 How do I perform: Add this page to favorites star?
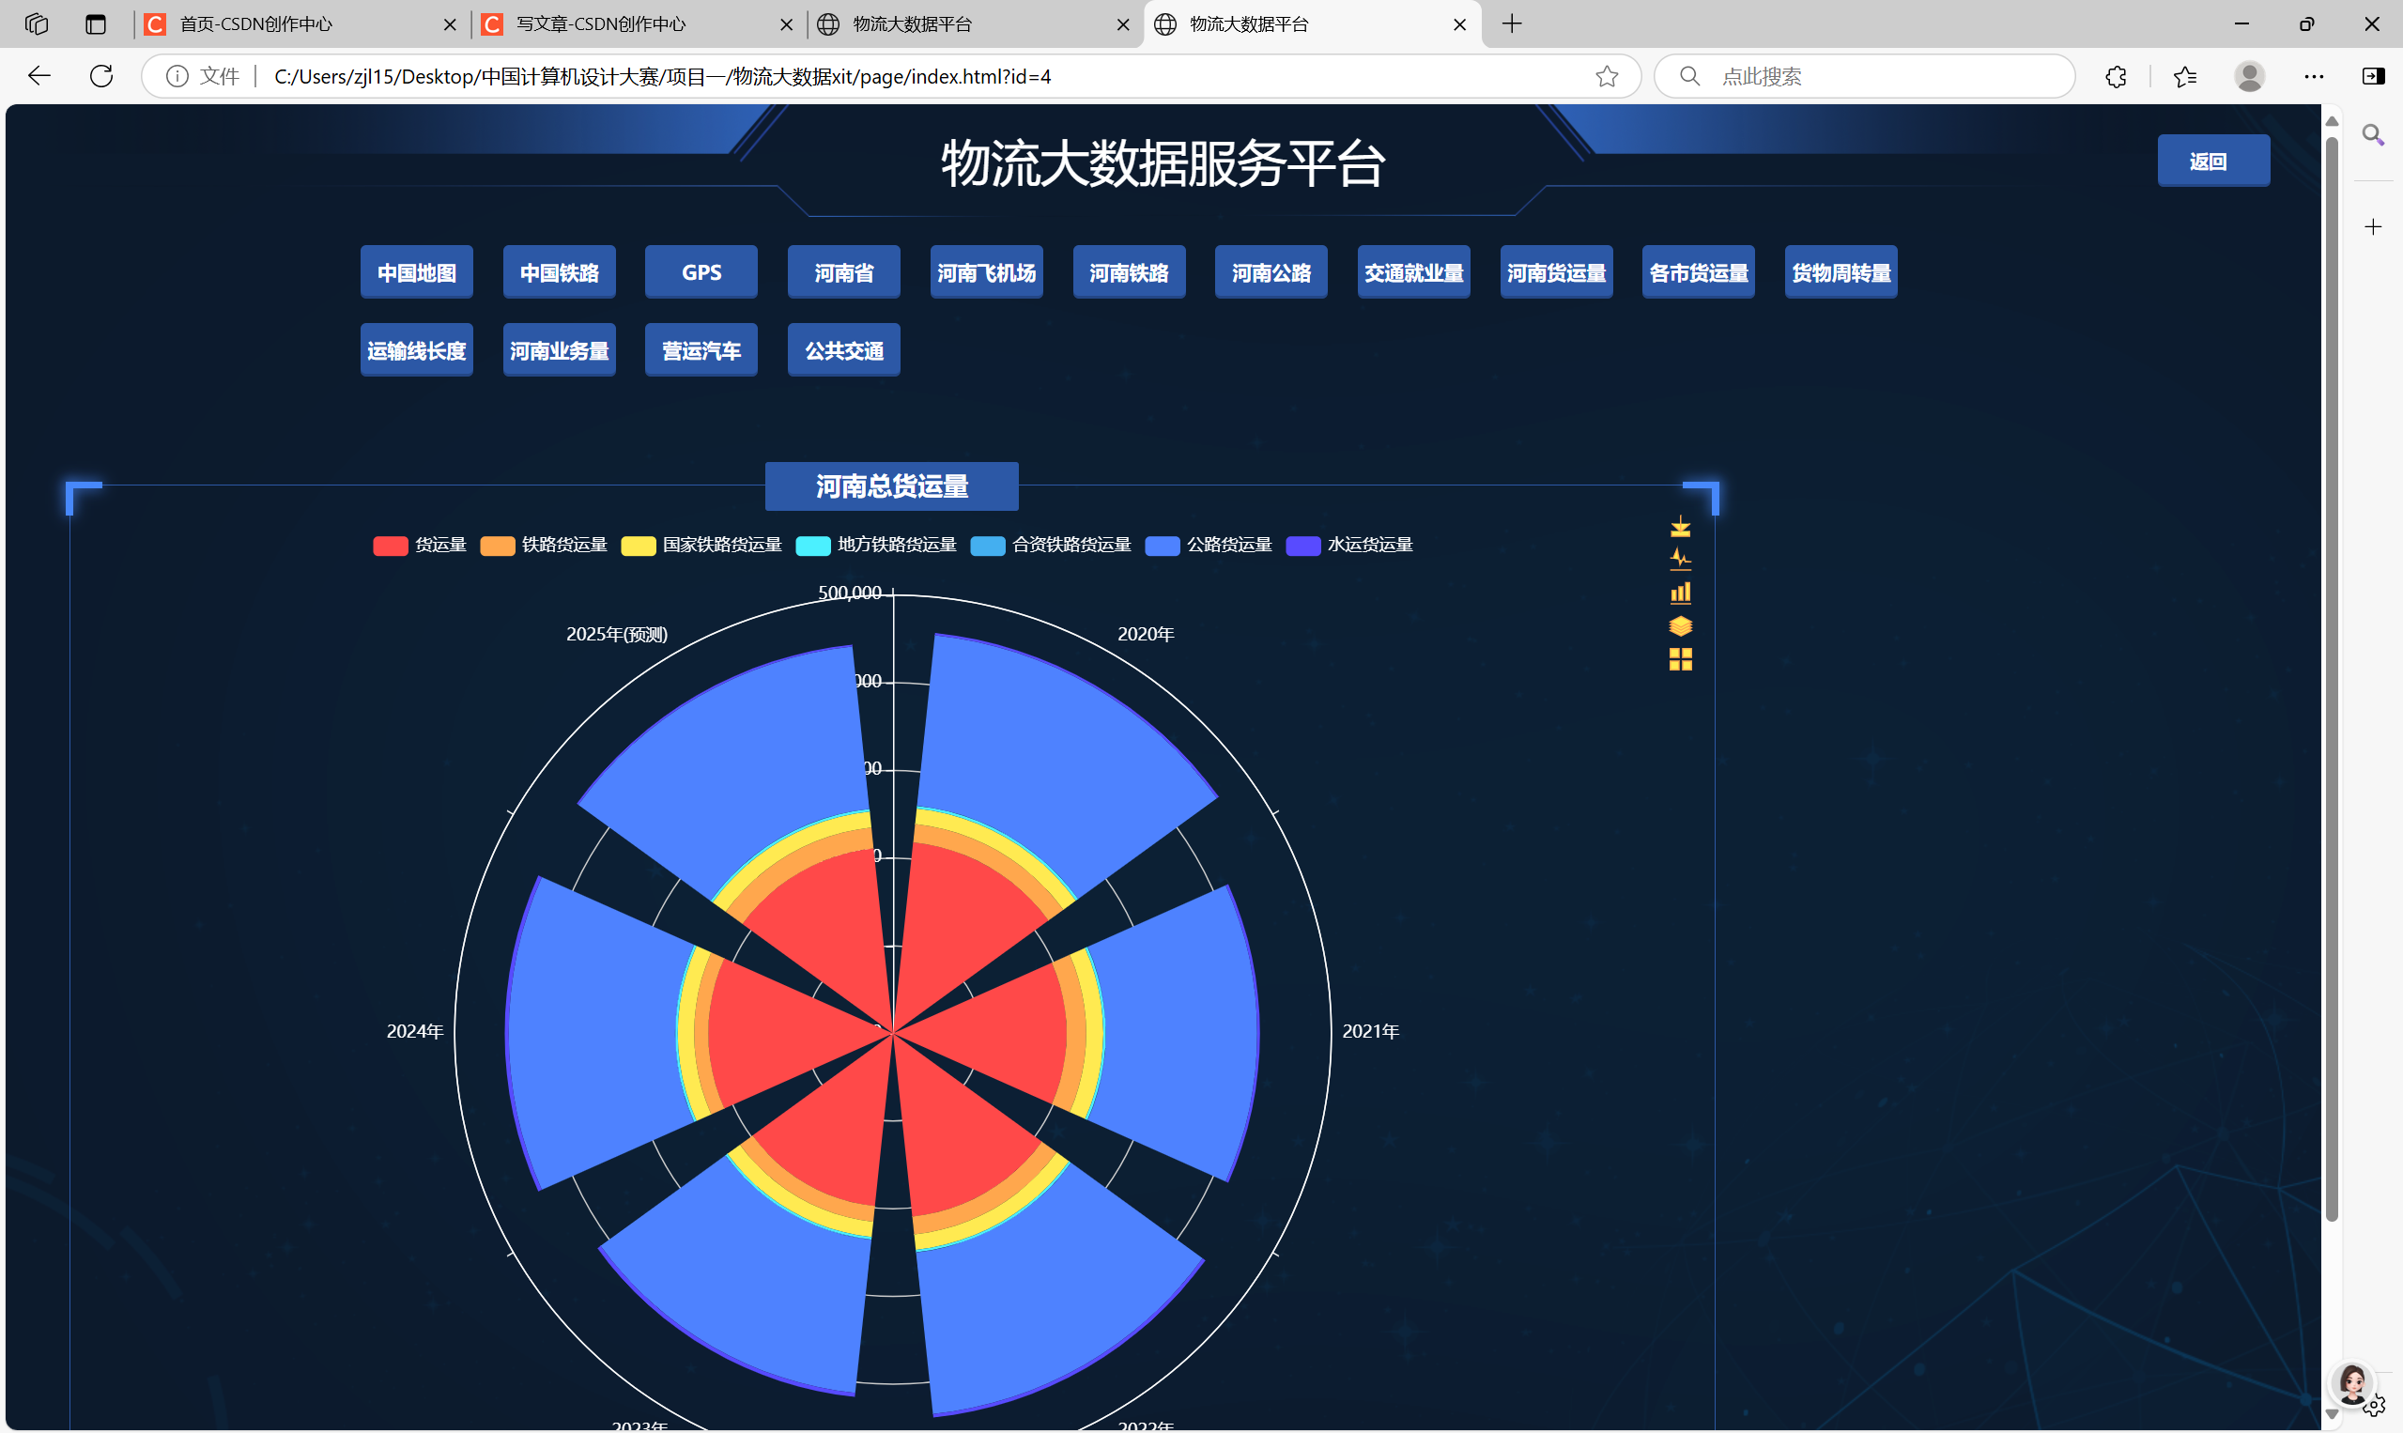(x=1606, y=76)
